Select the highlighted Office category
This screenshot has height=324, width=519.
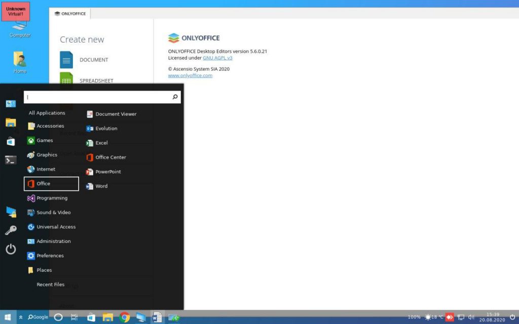pos(51,184)
